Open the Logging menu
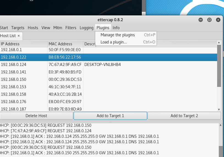 pyautogui.click(x=86, y=28)
